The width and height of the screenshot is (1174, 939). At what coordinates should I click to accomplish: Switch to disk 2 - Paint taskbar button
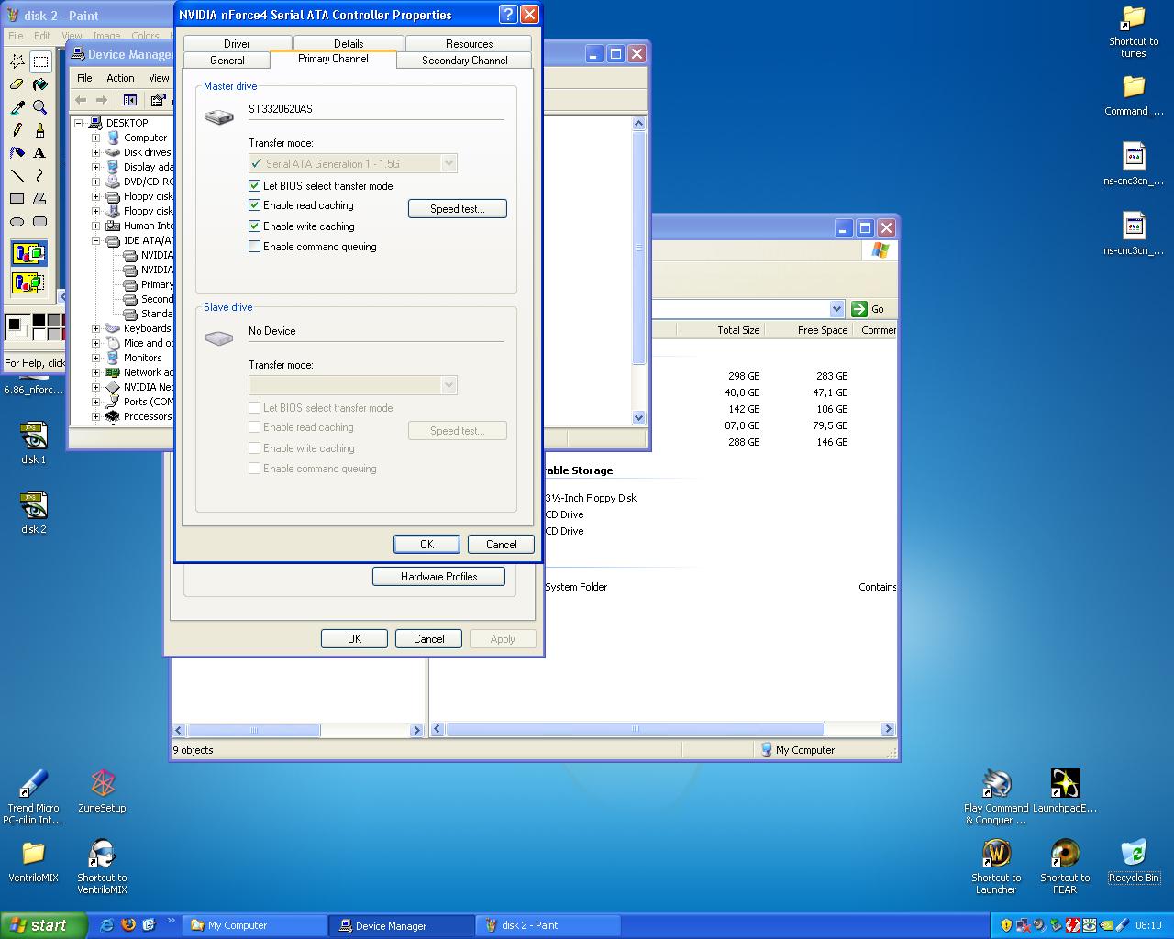click(548, 925)
